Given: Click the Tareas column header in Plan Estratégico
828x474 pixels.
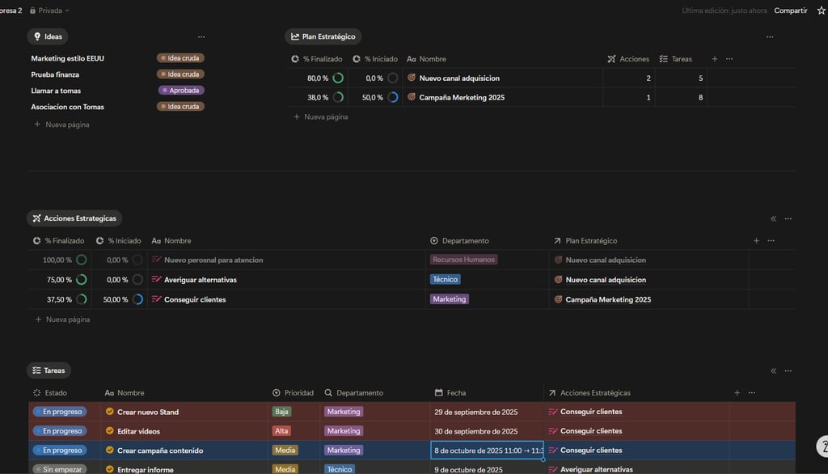Looking at the screenshot, I should [676, 59].
